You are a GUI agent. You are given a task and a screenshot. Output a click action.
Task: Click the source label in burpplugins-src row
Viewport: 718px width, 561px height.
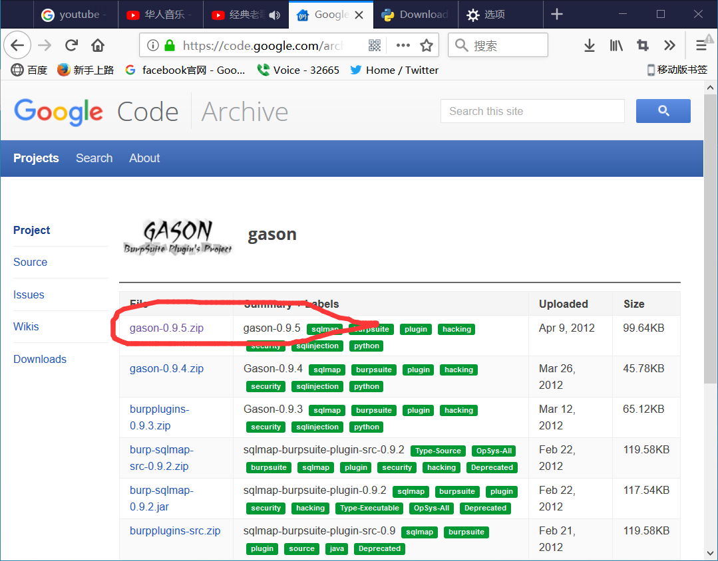[301, 548]
